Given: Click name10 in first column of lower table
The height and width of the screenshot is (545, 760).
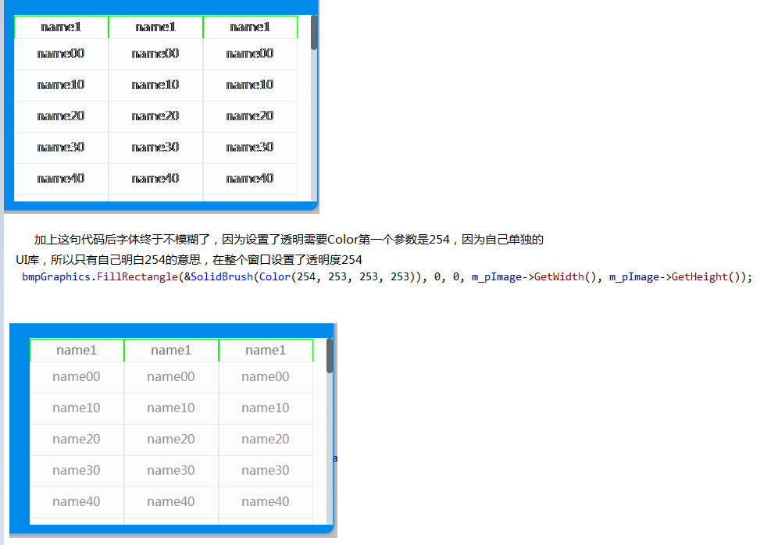Looking at the screenshot, I should point(77,408).
